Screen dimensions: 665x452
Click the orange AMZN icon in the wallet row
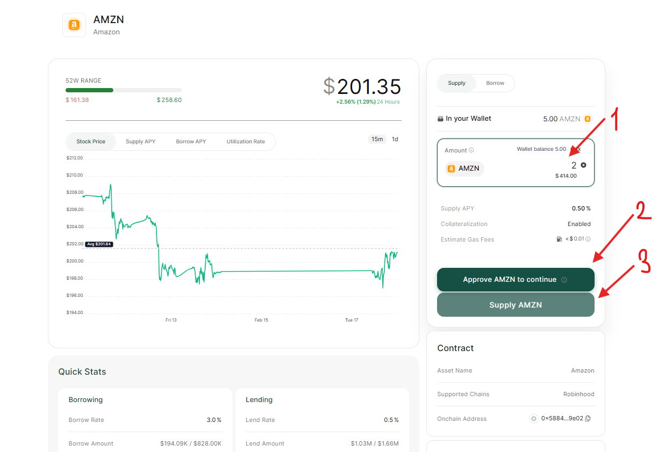[588, 119]
